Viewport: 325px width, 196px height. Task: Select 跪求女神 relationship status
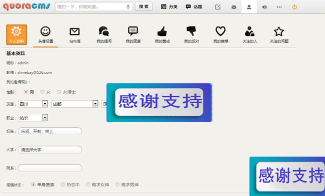[88, 185]
